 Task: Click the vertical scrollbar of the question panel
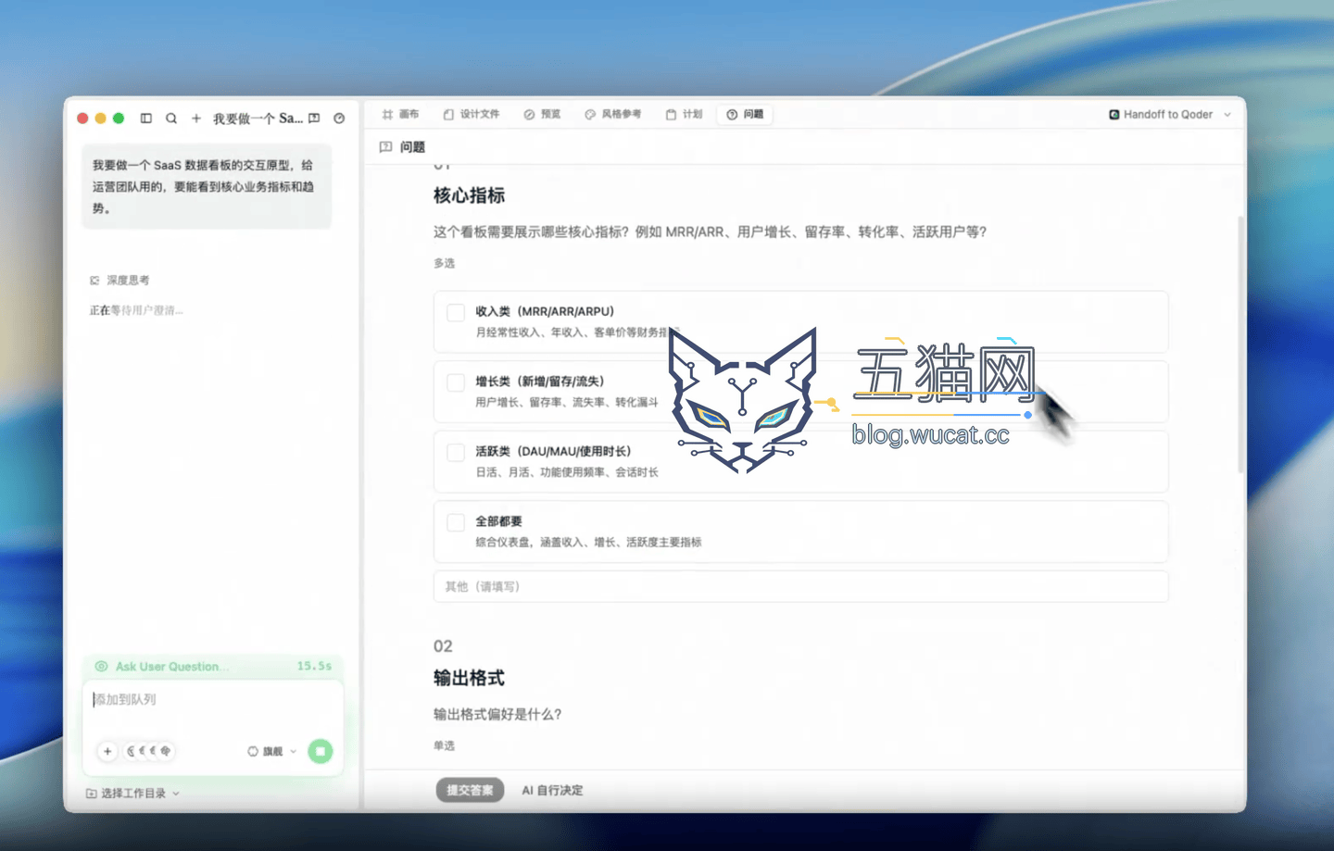click(x=1240, y=344)
